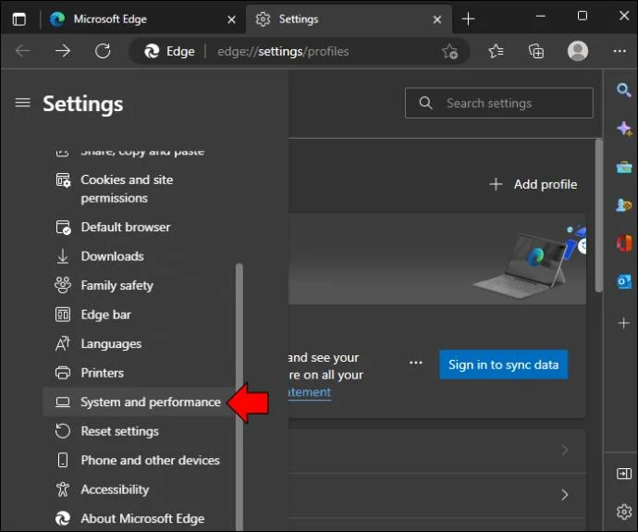Open Default browser settings
The image size is (638, 532).
pyautogui.click(x=139, y=227)
